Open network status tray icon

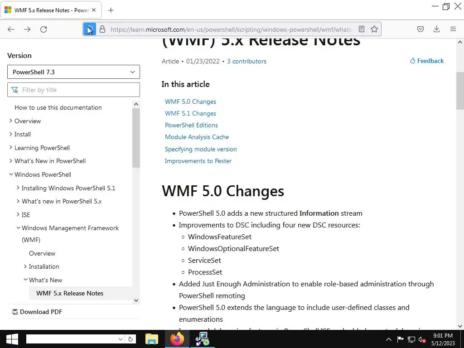tap(411, 339)
